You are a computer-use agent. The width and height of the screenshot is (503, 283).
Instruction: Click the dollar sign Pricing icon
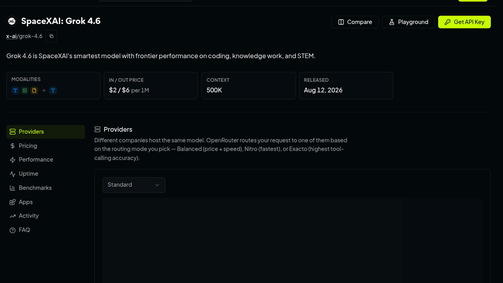coord(13,146)
